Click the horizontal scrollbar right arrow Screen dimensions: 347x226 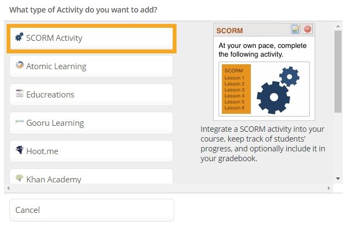point(329,188)
